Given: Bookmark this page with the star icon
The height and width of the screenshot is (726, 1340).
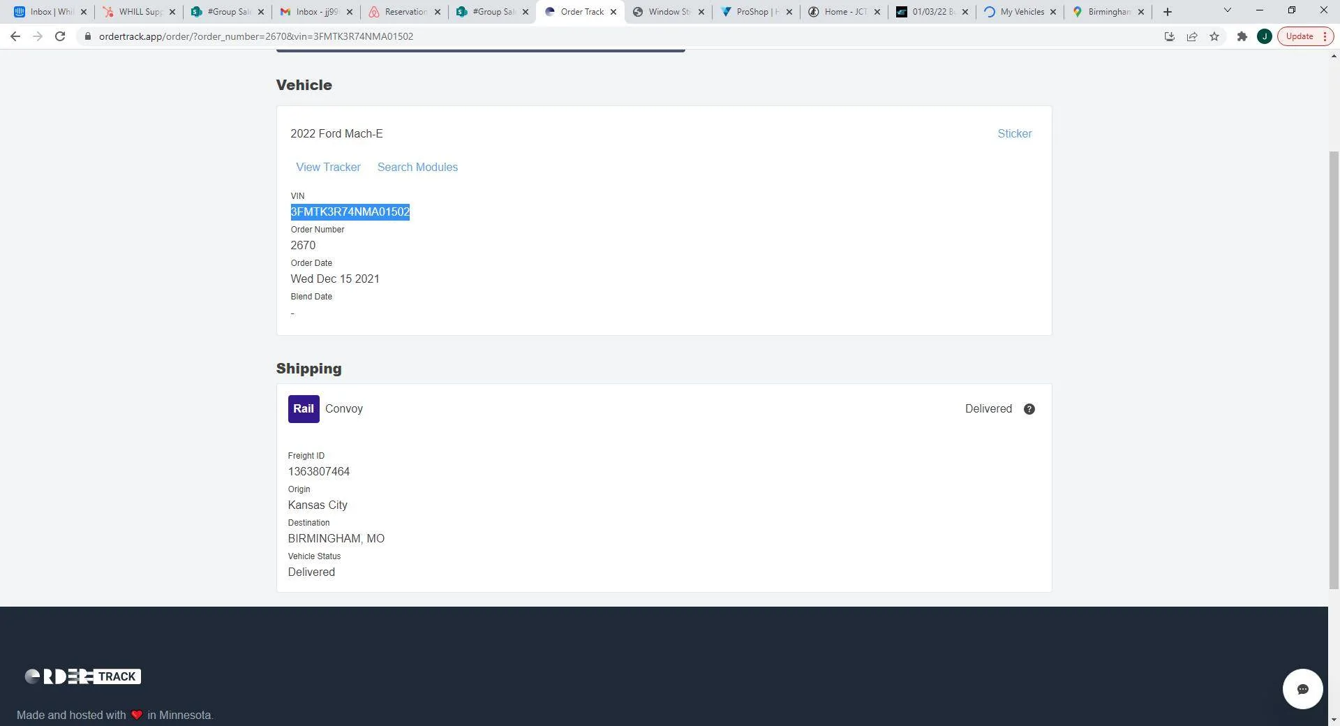Looking at the screenshot, I should (x=1214, y=36).
